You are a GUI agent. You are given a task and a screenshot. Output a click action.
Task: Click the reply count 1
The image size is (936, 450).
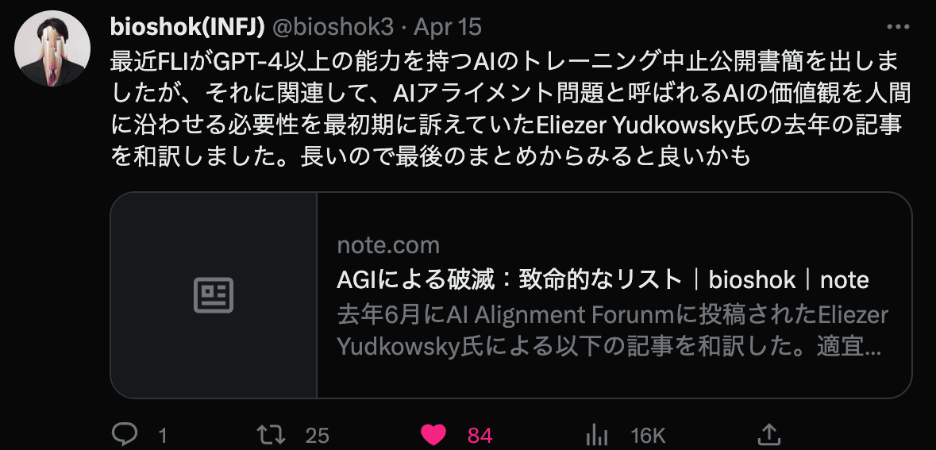(x=163, y=436)
